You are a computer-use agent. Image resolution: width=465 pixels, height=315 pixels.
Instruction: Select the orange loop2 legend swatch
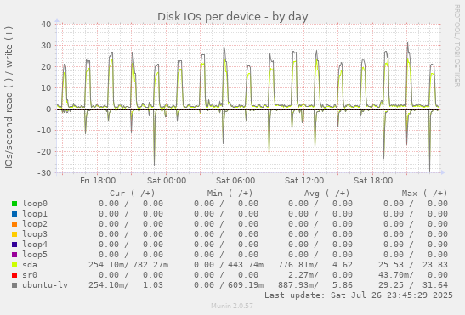click(x=14, y=224)
